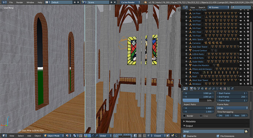Switch to Render properties tab

tap(191, 89)
